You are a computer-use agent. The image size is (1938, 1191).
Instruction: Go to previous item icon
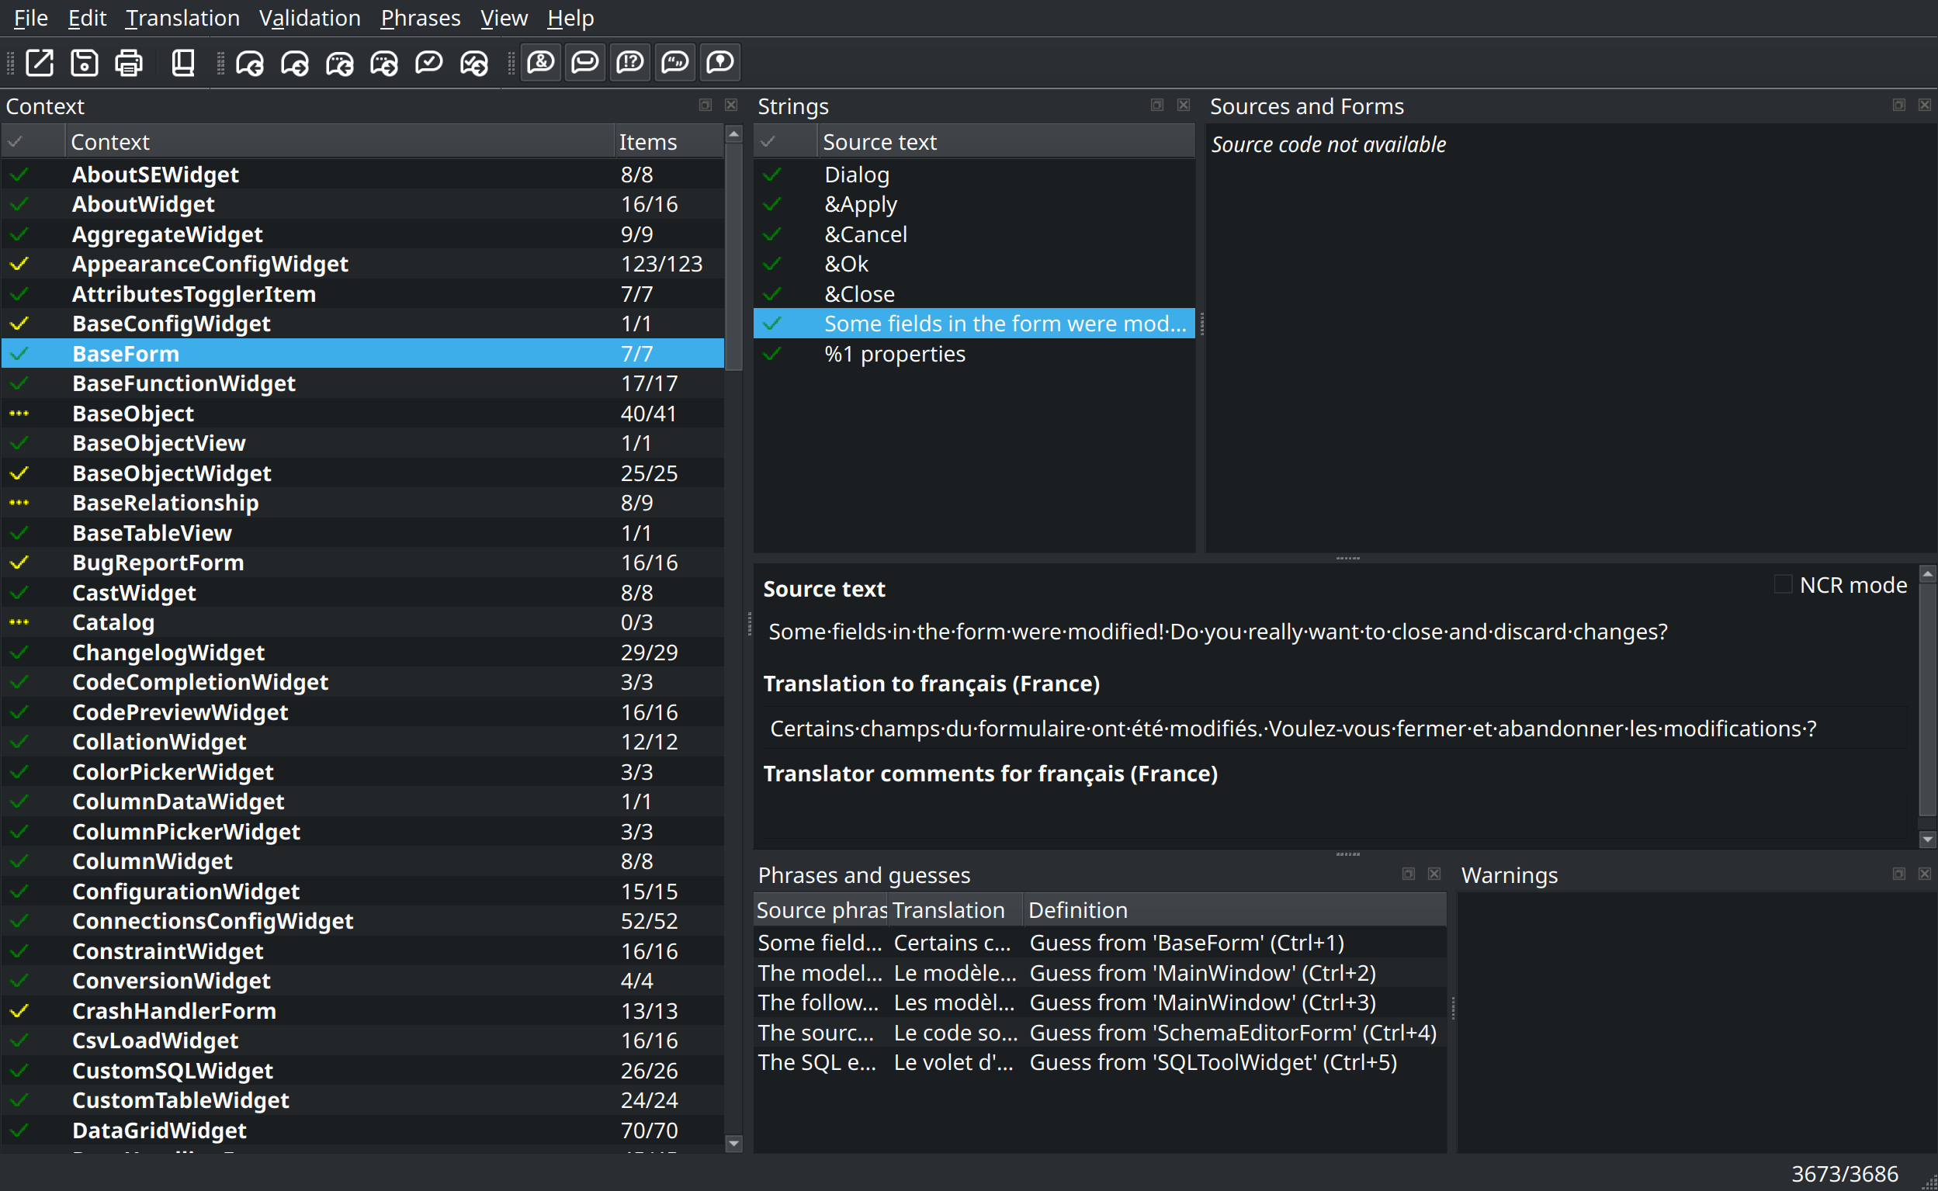[x=250, y=62]
